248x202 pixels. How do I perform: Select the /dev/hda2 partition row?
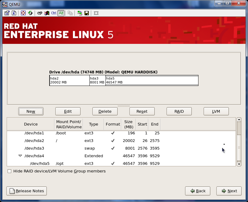121,141
